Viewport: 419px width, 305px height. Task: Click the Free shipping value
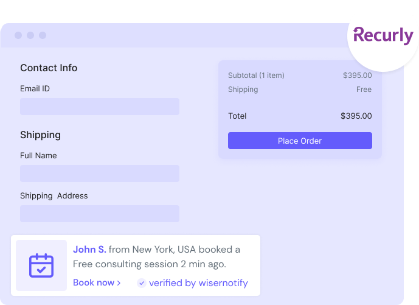pyautogui.click(x=364, y=89)
